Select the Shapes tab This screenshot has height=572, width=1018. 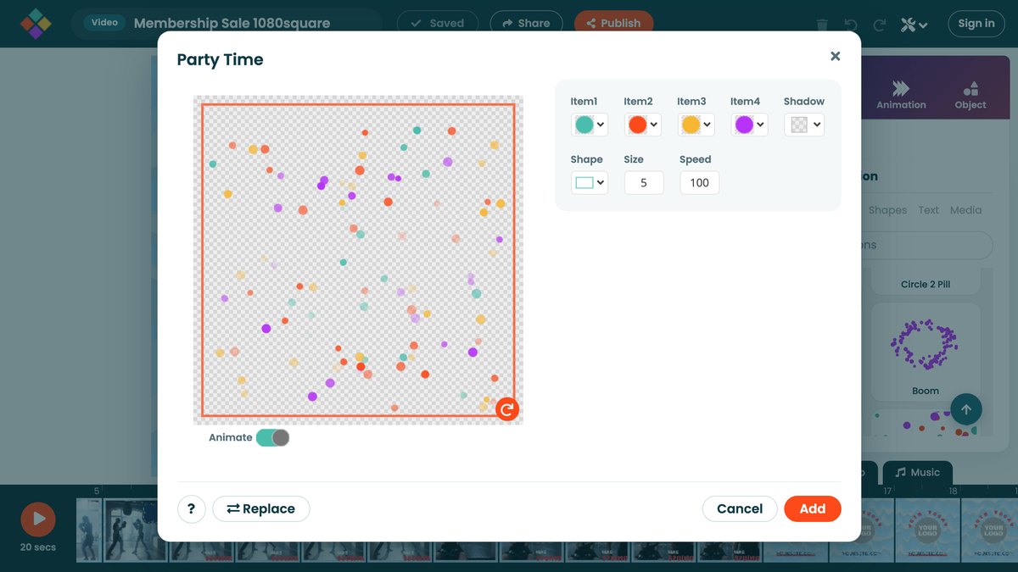click(x=887, y=210)
